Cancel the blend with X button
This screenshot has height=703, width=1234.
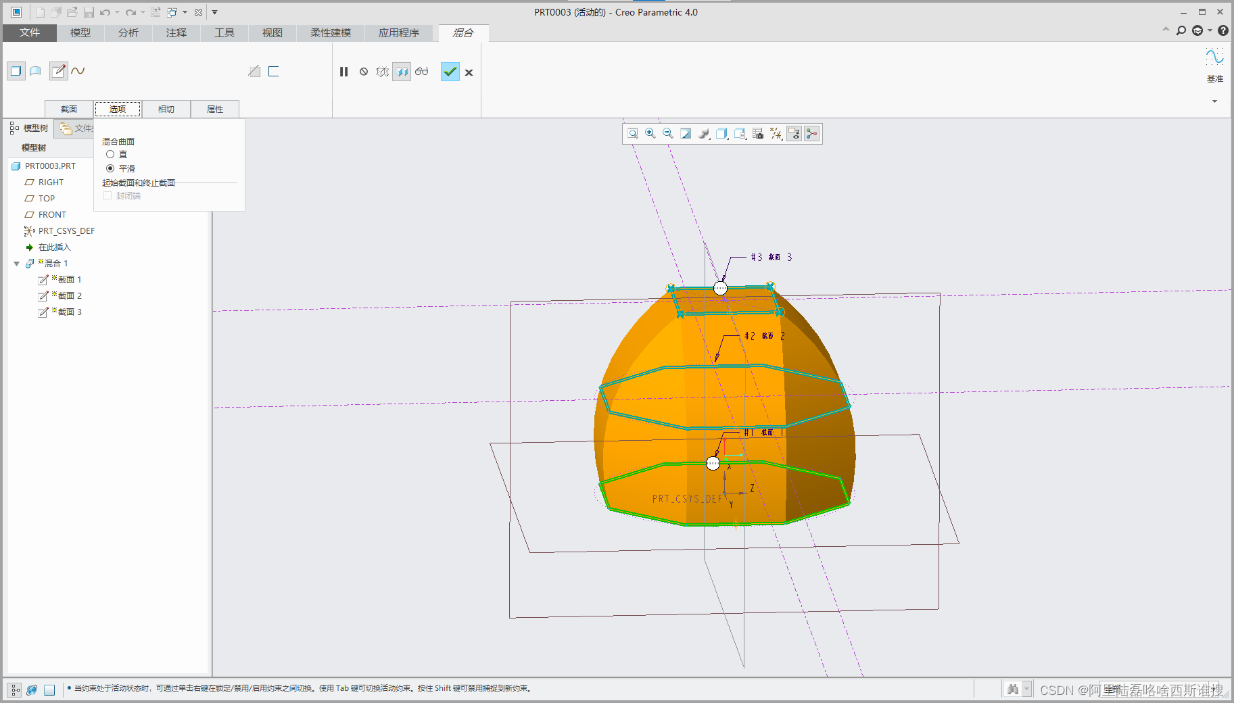pyautogui.click(x=469, y=72)
